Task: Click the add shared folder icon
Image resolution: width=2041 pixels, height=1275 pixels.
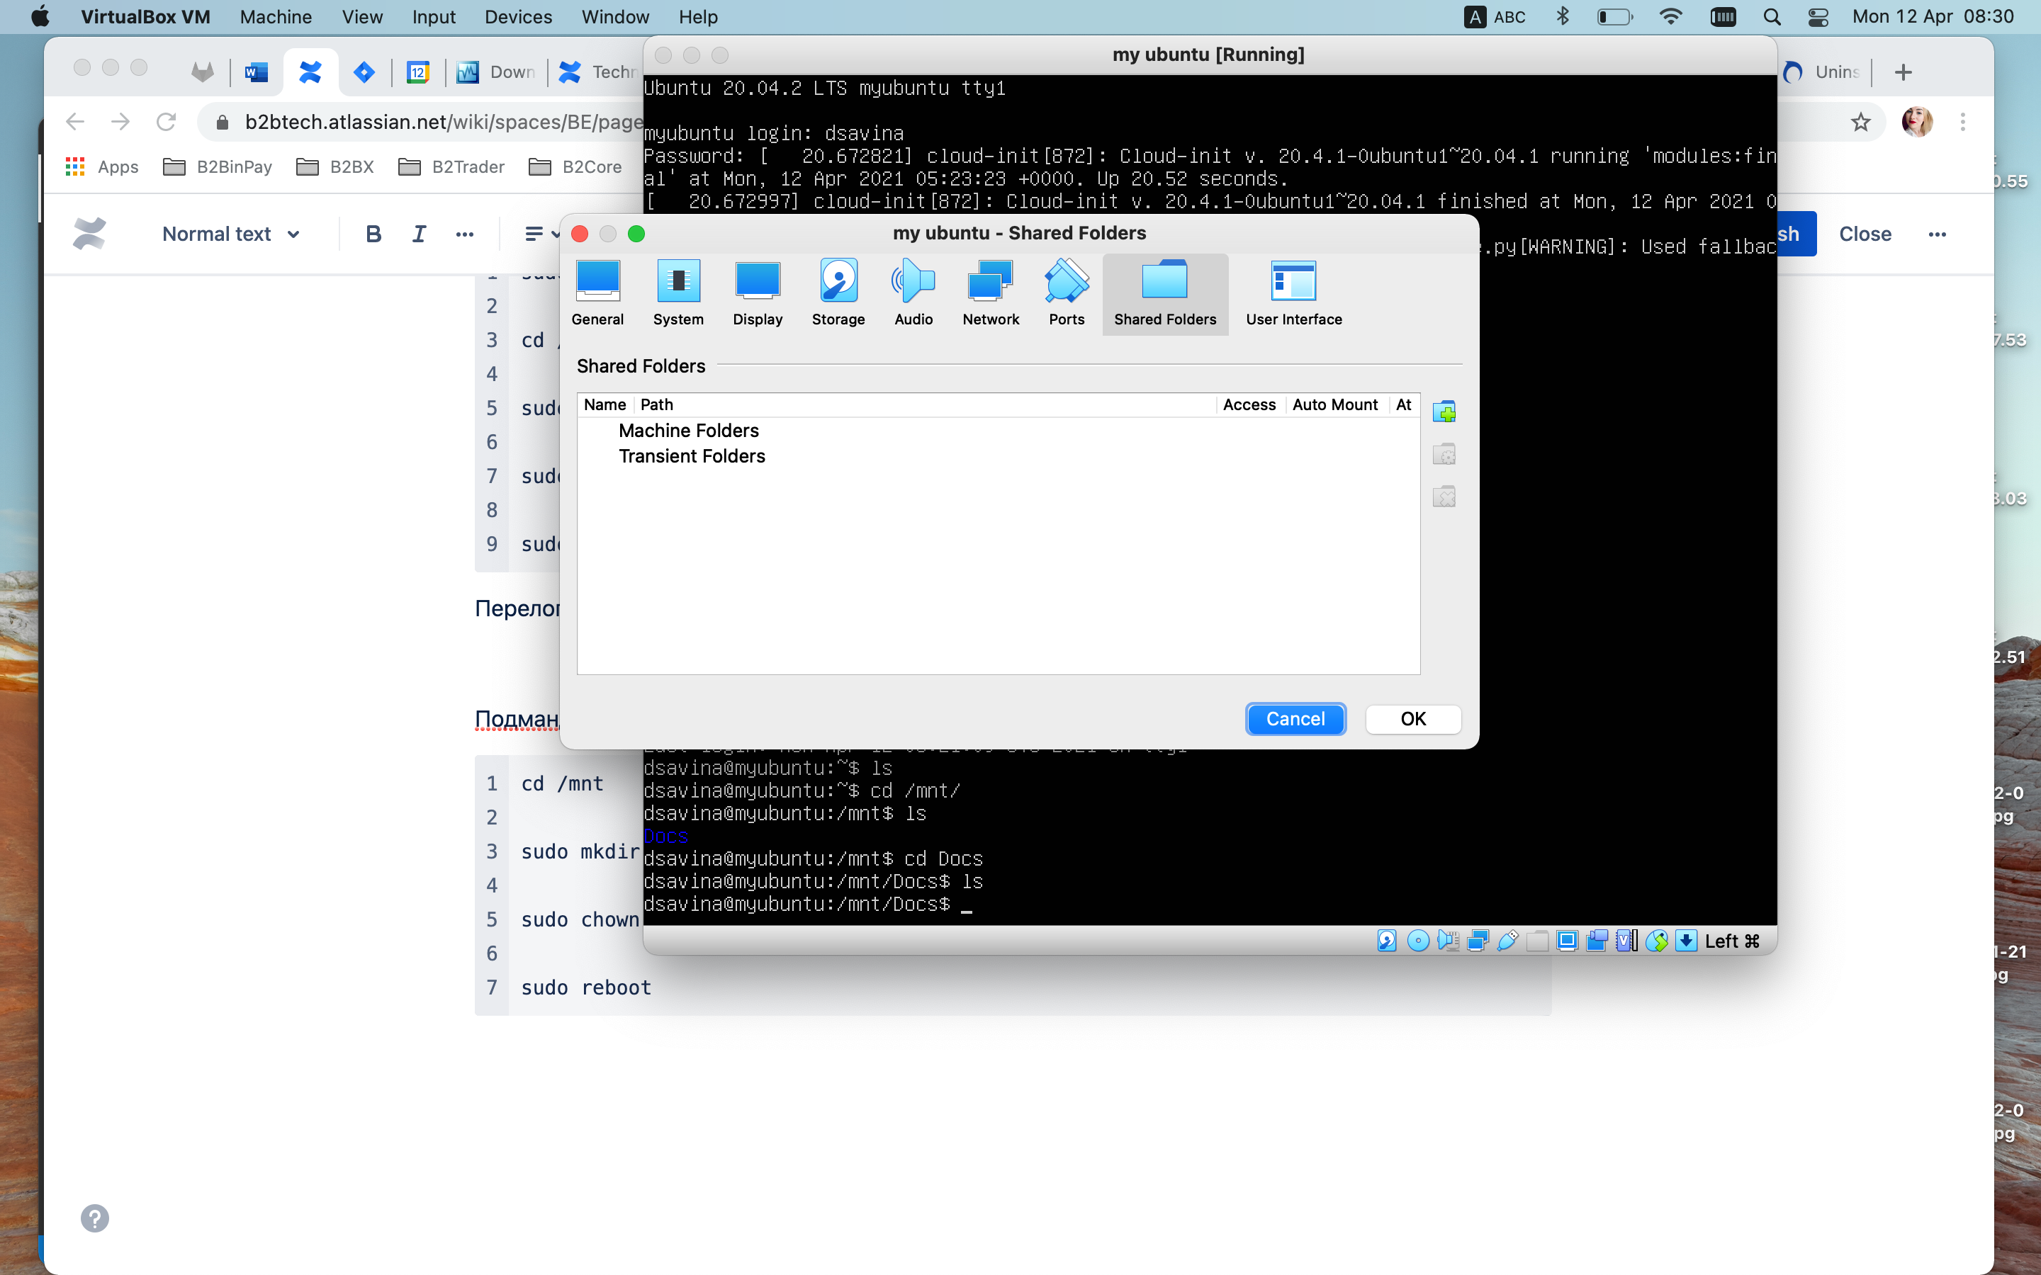Action: (x=1444, y=412)
